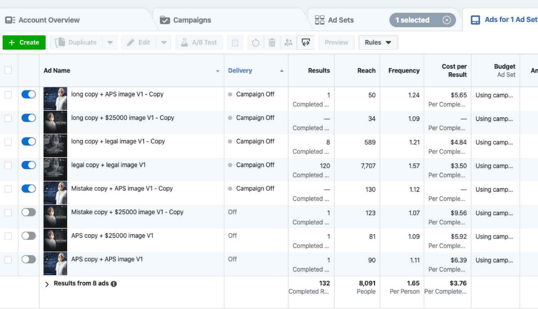Click the Reach column header

tap(366, 70)
